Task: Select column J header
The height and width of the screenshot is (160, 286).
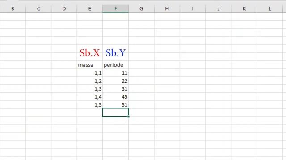Action: [x=219, y=9]
